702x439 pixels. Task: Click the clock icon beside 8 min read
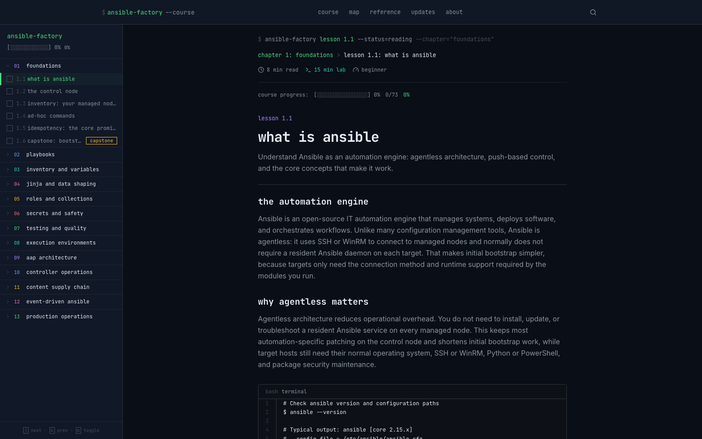[x=261, y=70]
